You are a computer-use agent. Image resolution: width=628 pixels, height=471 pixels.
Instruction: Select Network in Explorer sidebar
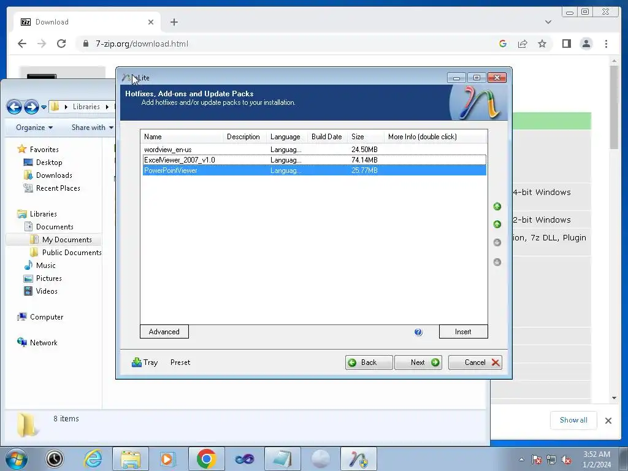(x=44, y=343)
